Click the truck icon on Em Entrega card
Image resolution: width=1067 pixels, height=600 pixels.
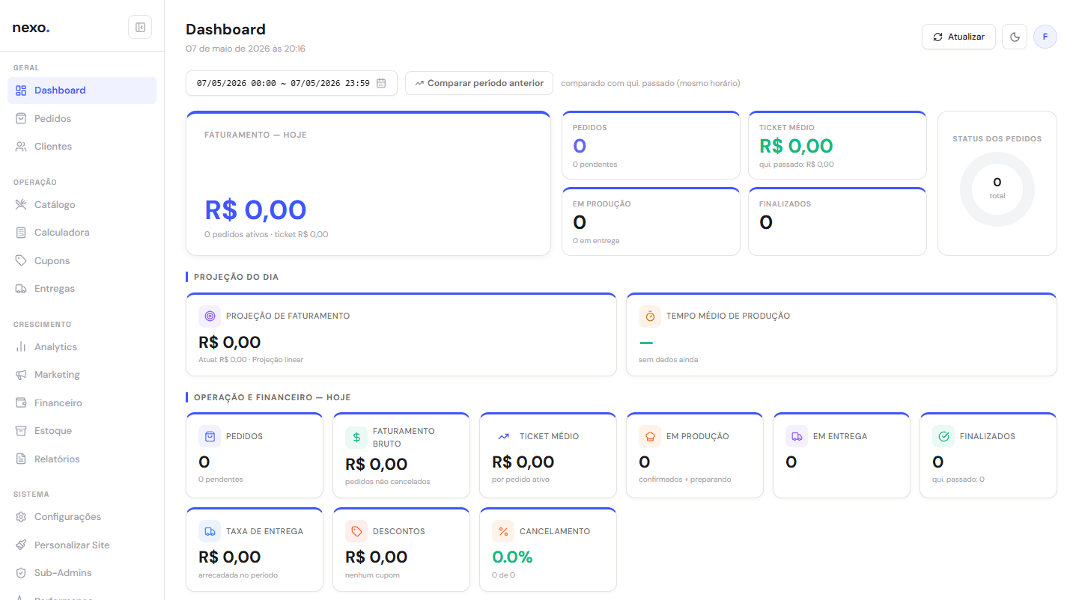coord(797,436)
